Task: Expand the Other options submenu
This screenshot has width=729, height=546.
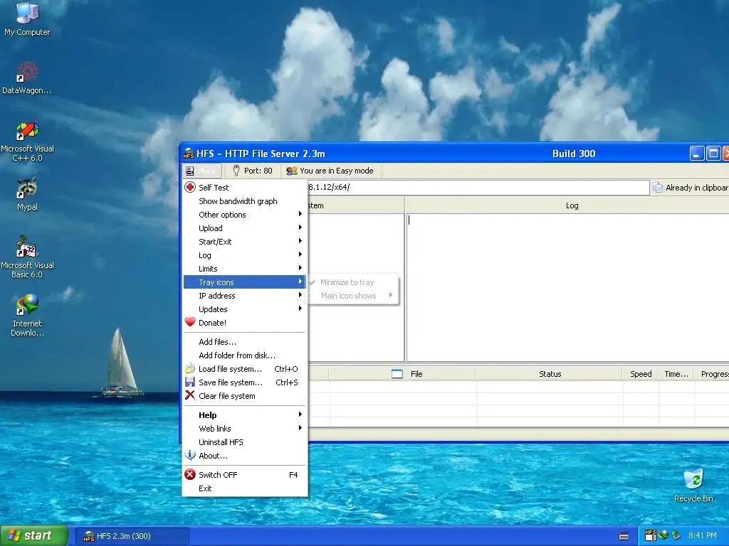Action: [x=245, y=215]
